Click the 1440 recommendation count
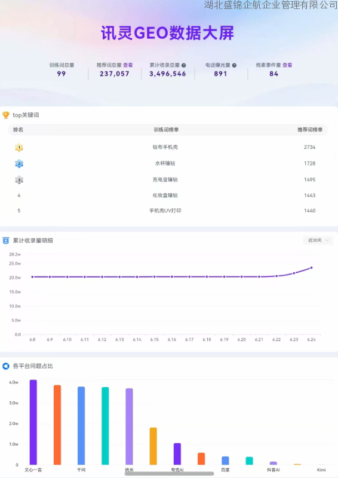The width and height of the screenshot is (338, 478). 310,211
